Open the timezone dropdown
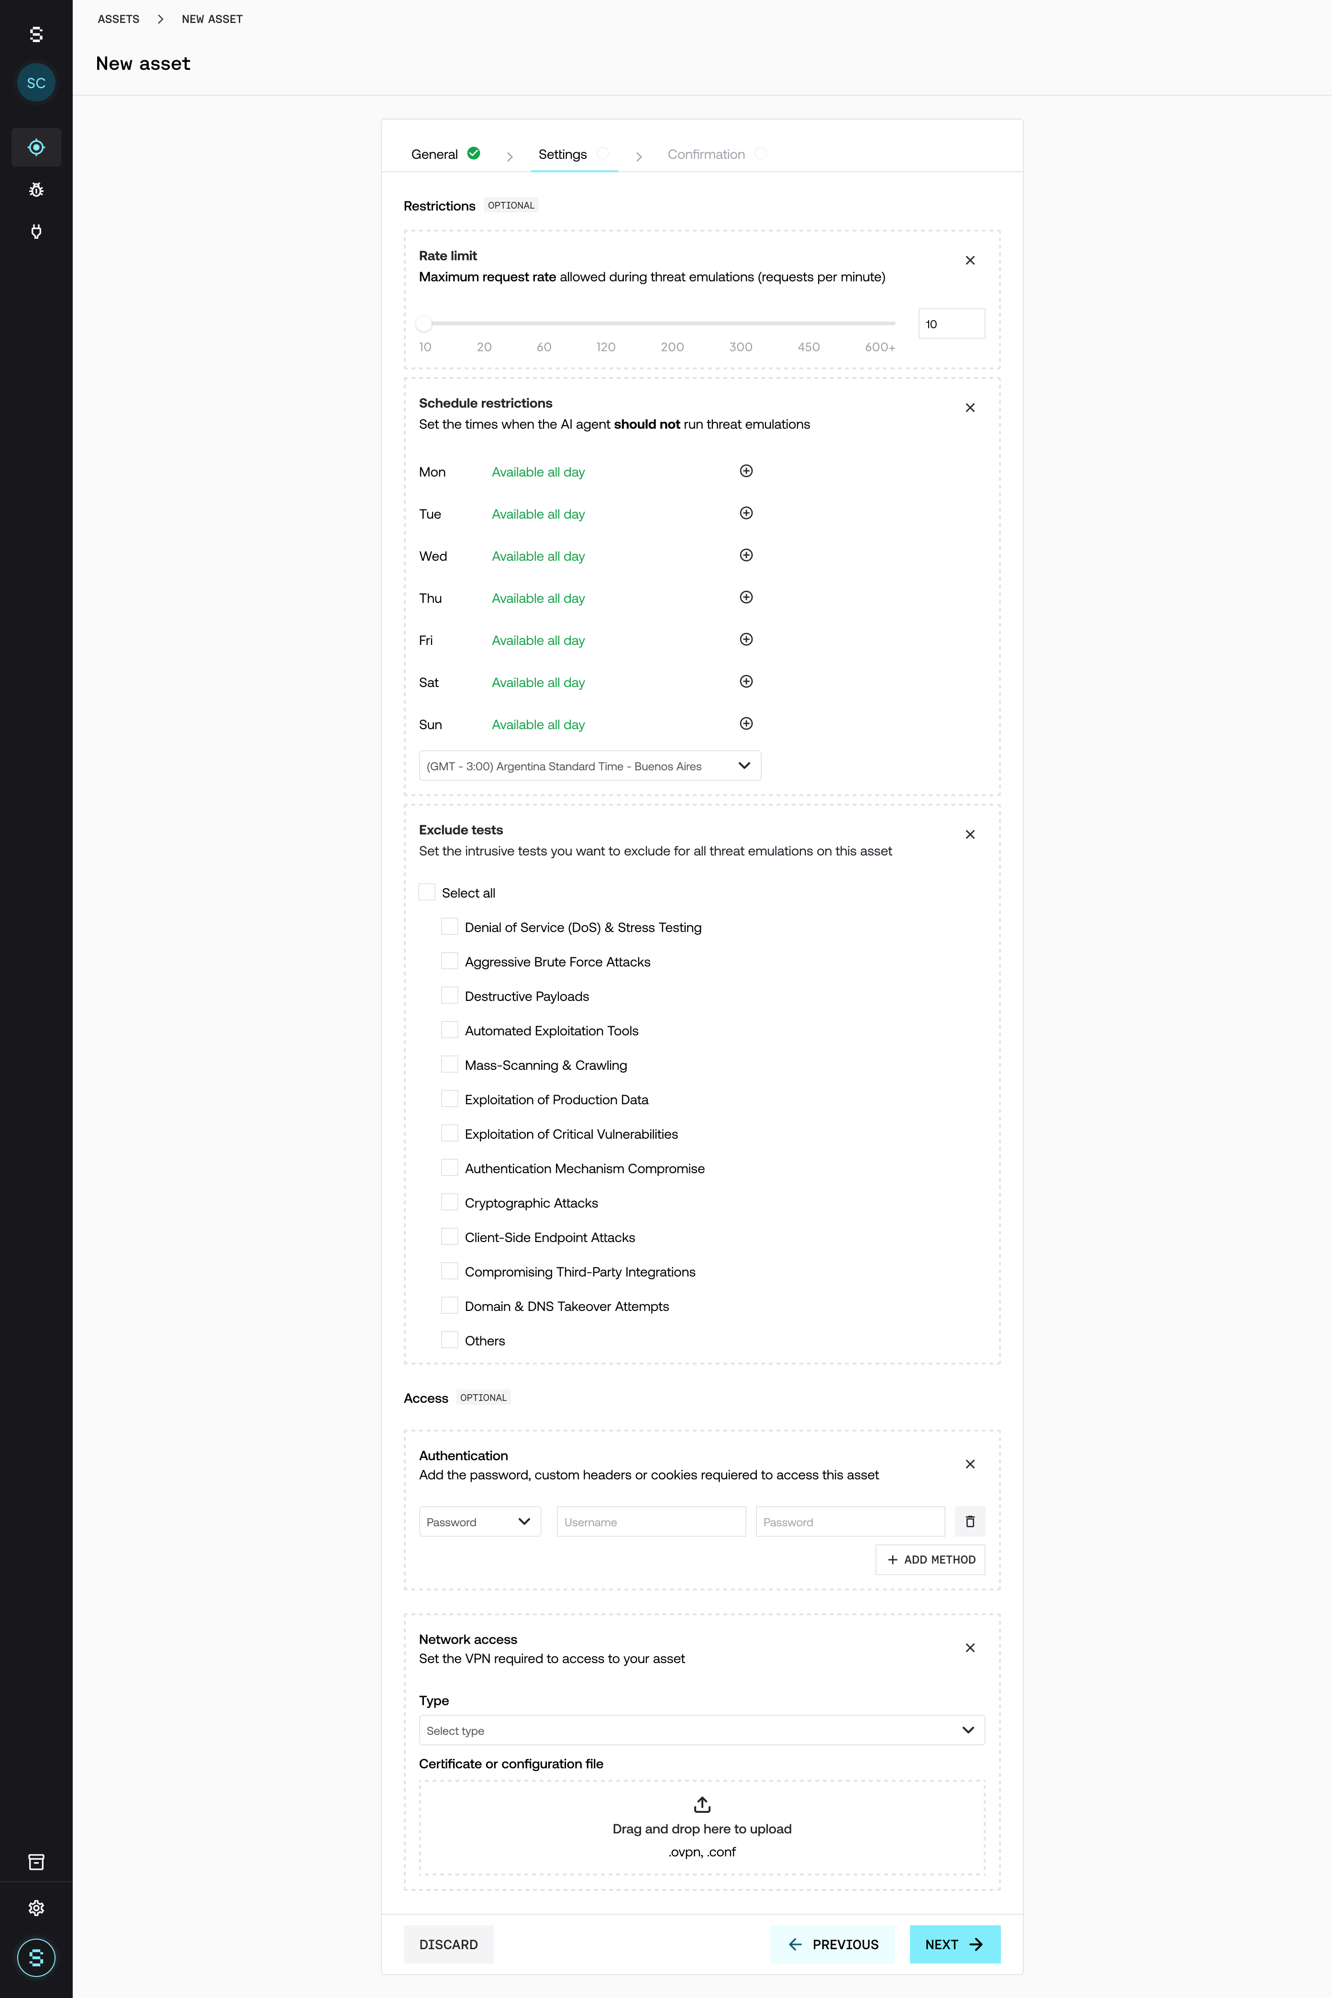Viewport: 1332px width, 1998px height. [x=589, y=766]
